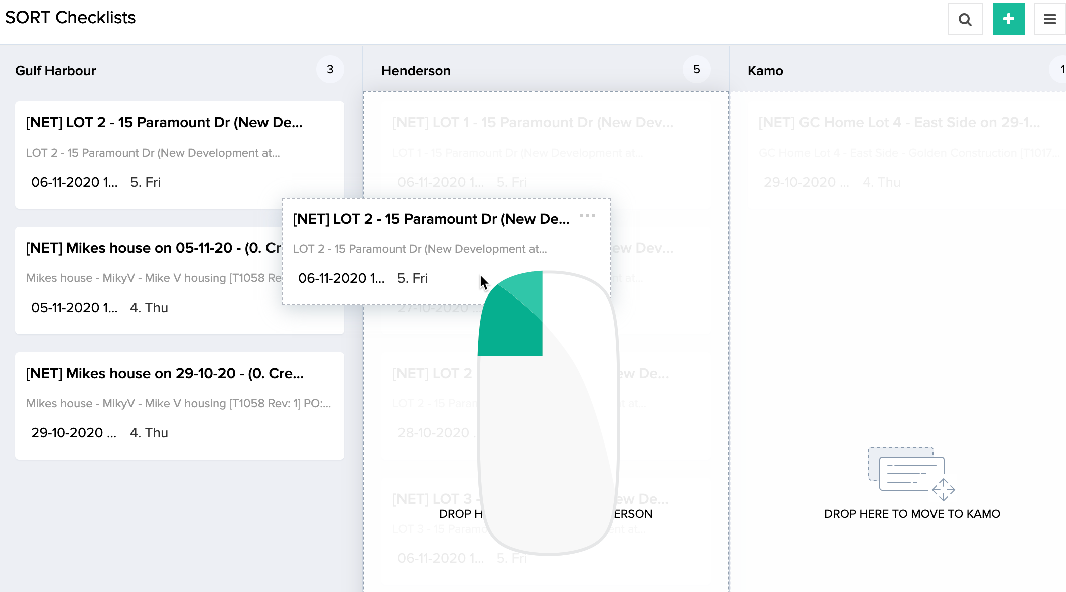Screen dimensions: 1066x592
Task: Click the '4. Thu' label on 05-11-20 card
Action: (x=149, y=308)
